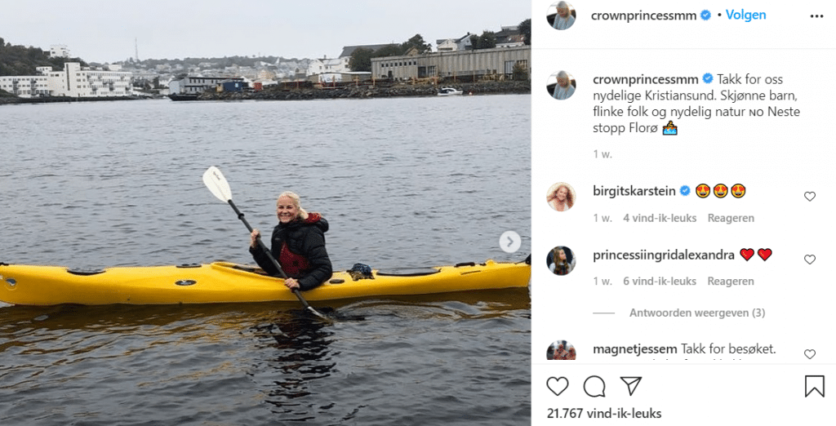Open the three-dot more options menu

tap(816, 16)
